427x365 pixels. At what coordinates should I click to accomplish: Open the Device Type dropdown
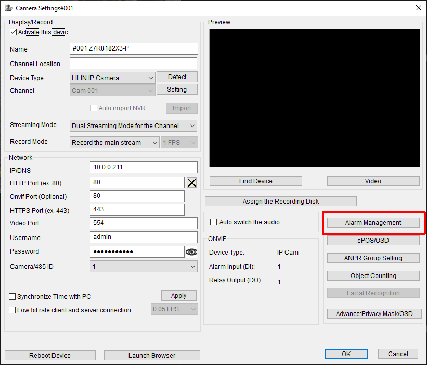click(113, 78)
